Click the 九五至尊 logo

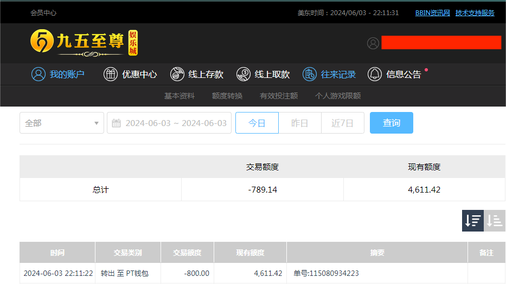pos(84,43)
